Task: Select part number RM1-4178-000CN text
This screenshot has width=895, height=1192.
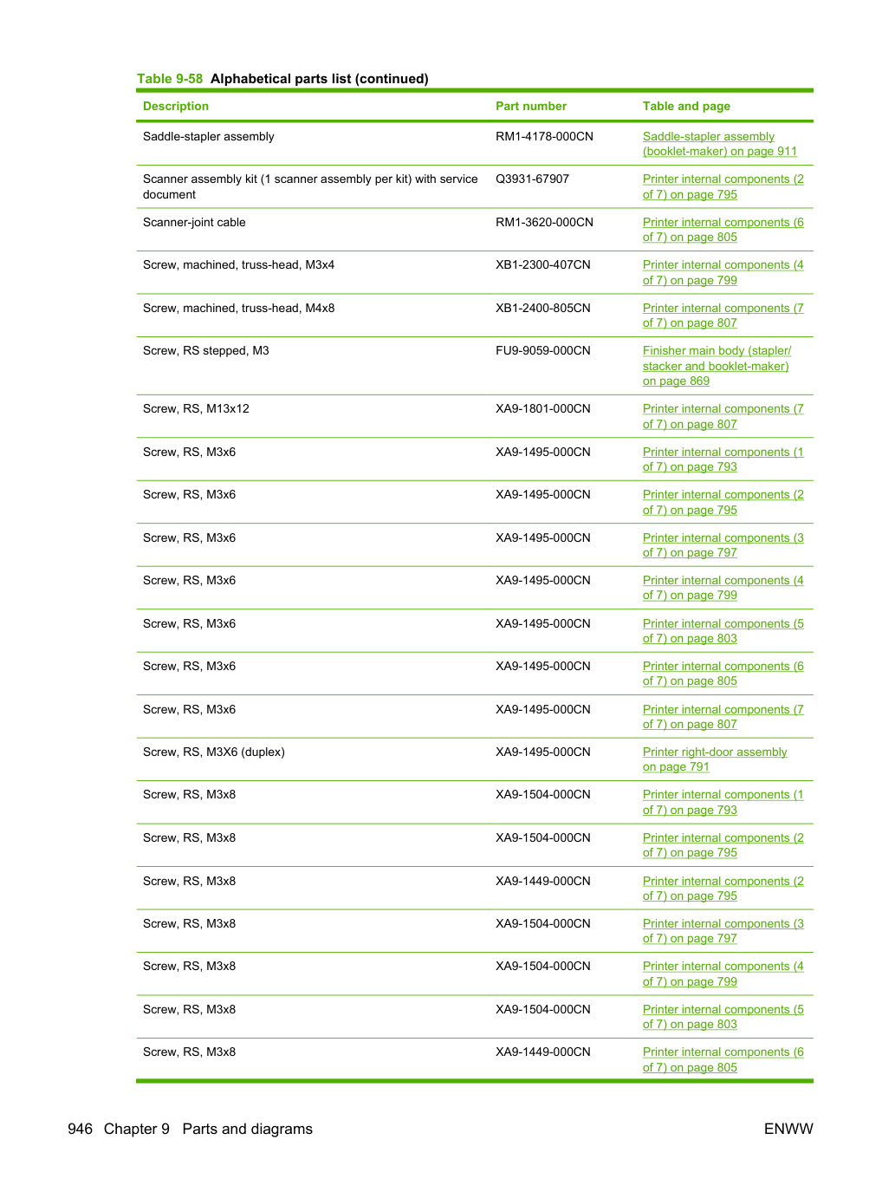Action: pos(544,136)
